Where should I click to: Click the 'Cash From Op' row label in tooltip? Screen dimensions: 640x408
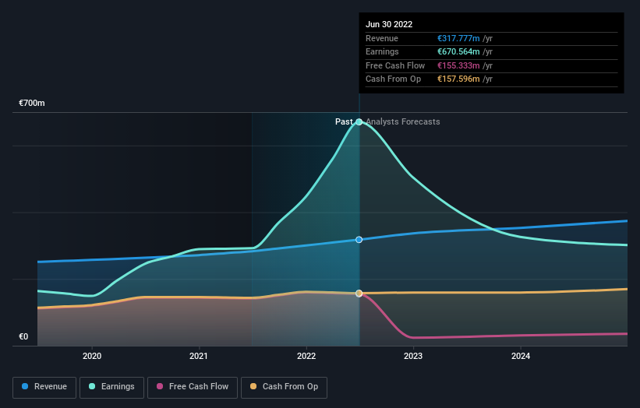(393, 79)
